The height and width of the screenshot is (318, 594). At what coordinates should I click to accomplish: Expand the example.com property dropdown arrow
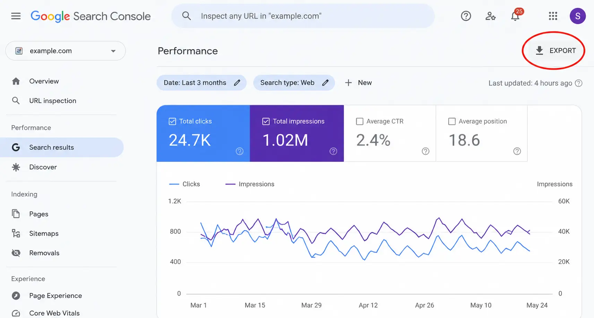[x=113, y=51]
